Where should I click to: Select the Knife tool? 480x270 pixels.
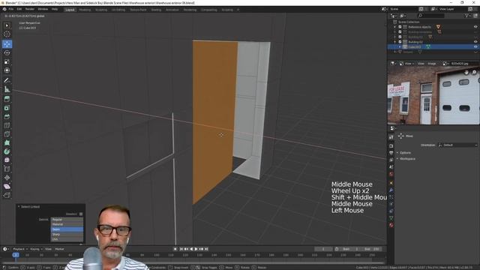pos(7,133)
